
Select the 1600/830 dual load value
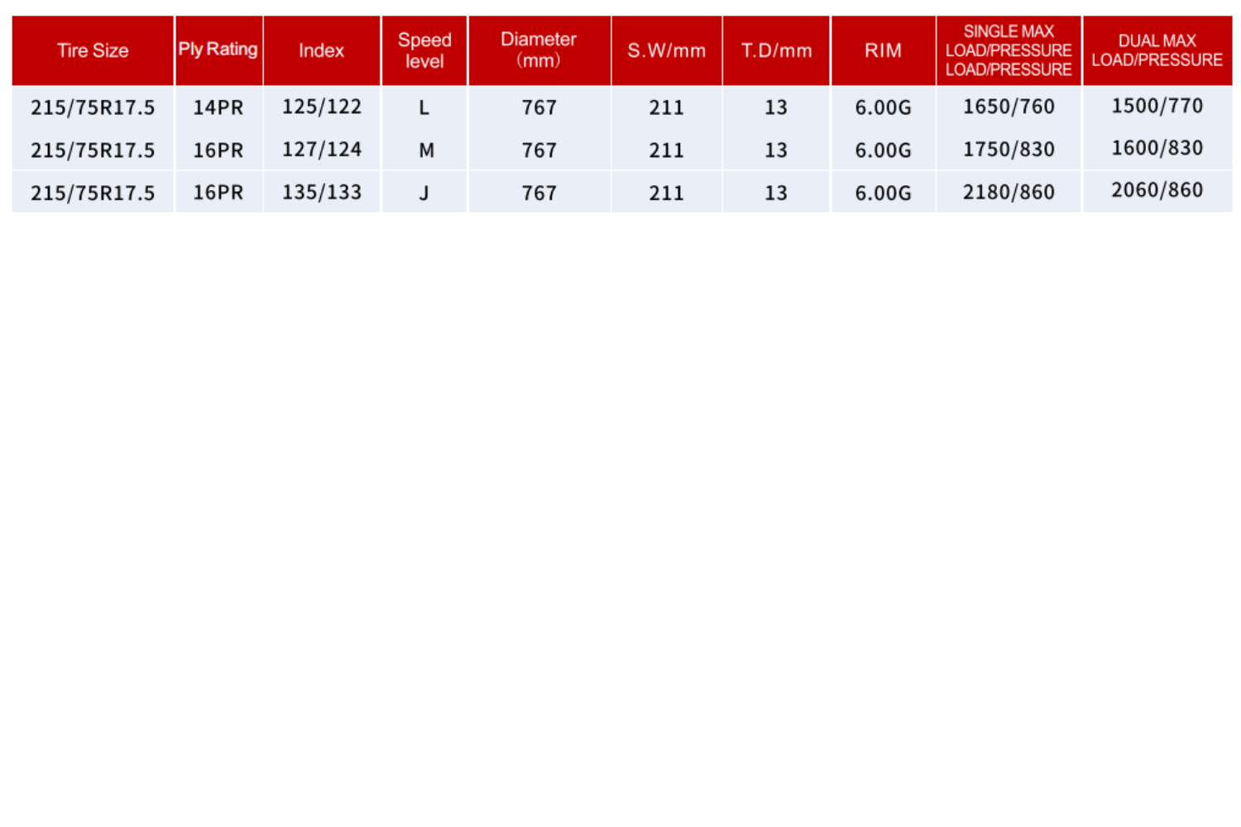coord(1157,148)
